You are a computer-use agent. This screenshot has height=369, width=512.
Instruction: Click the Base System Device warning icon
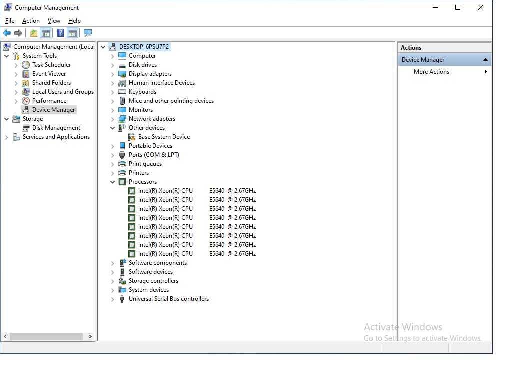[132, 137]
